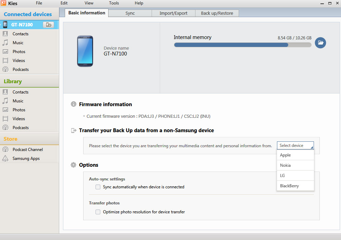
Task: Open the Help menu
Action: [139, 3]
